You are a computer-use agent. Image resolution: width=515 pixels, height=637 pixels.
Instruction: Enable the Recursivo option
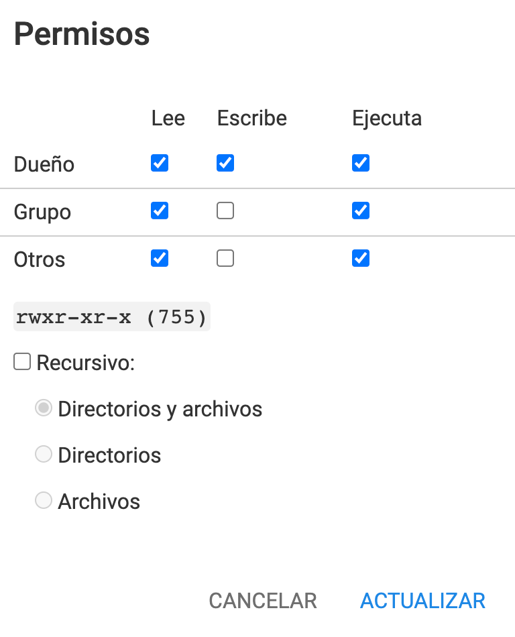tap(22, 361)
